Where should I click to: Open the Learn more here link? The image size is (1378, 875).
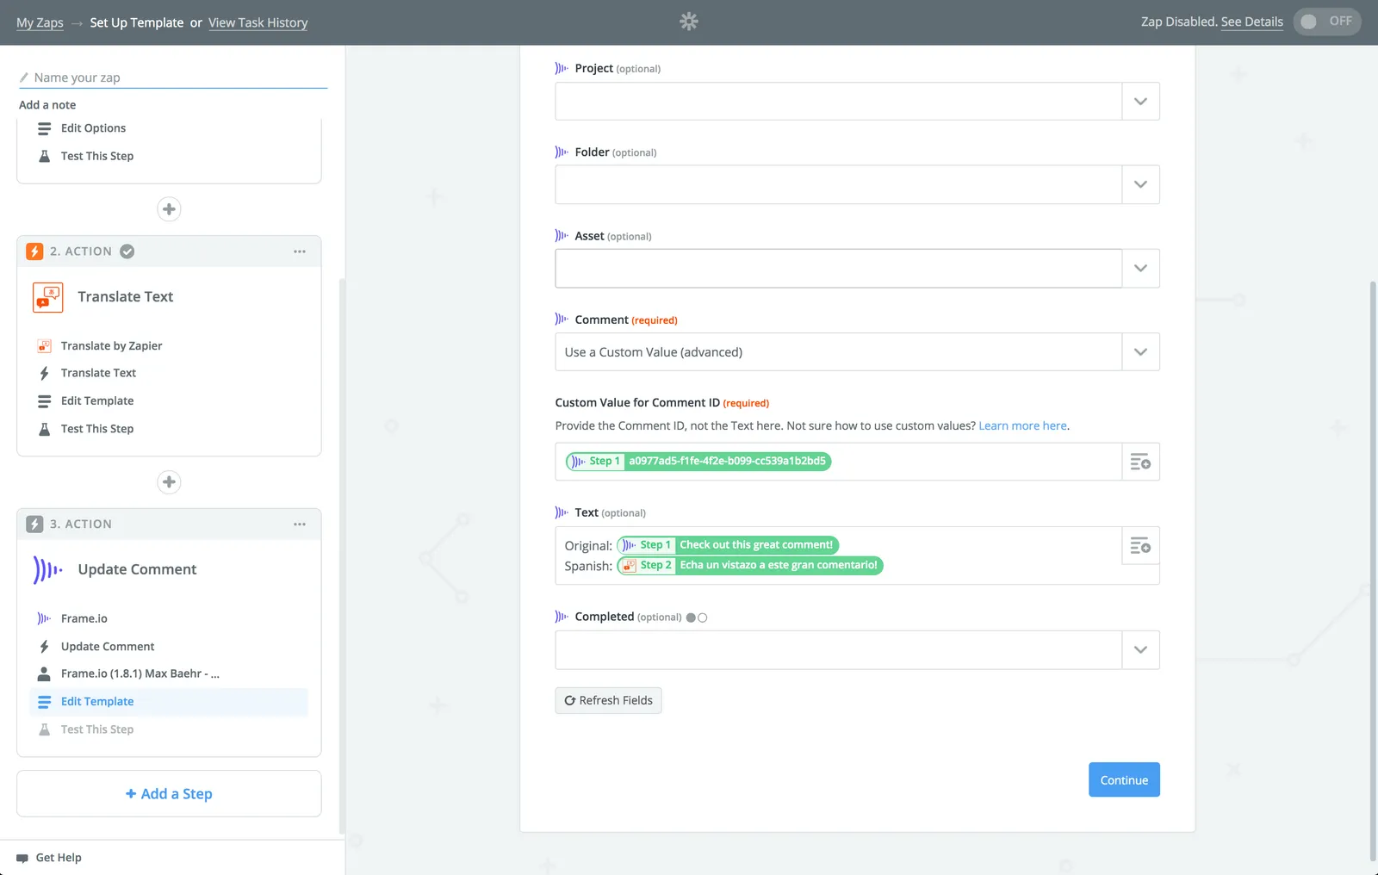click(1023, 426)
